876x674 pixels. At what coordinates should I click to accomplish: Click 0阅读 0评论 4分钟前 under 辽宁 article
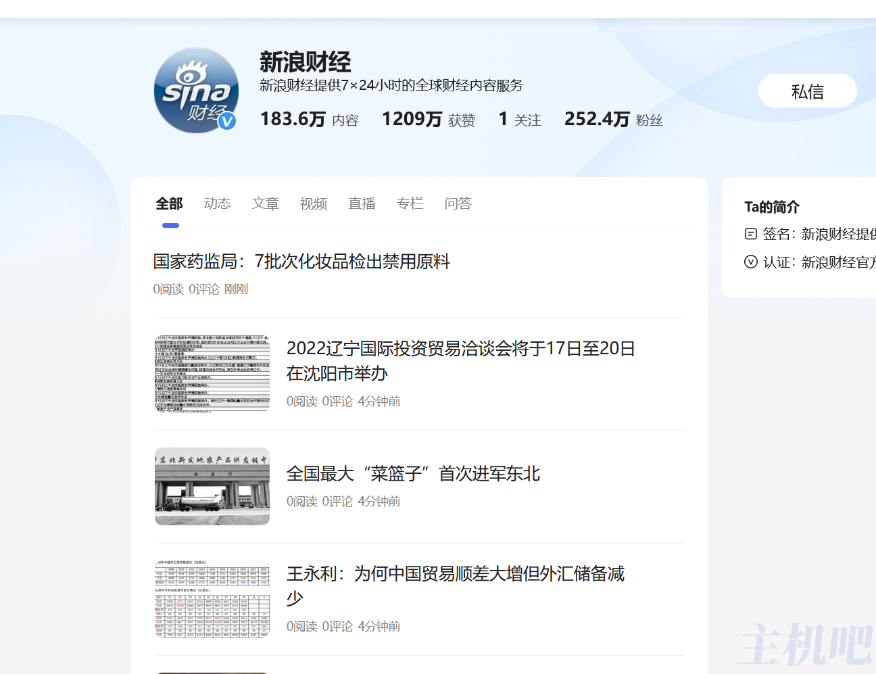click(343, 402)
